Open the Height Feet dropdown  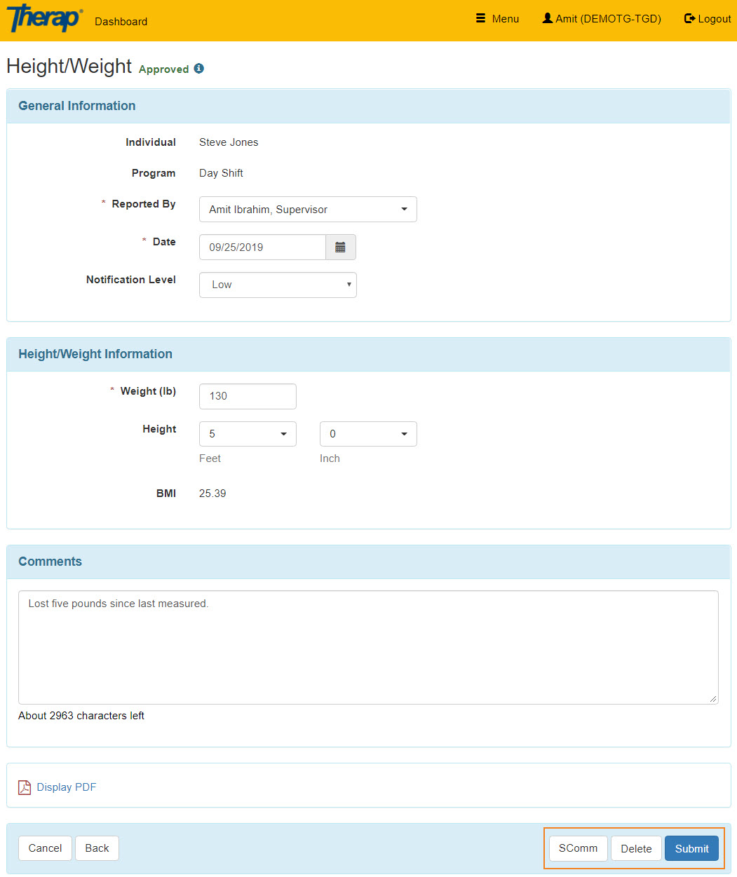click(x=248, y=434)
